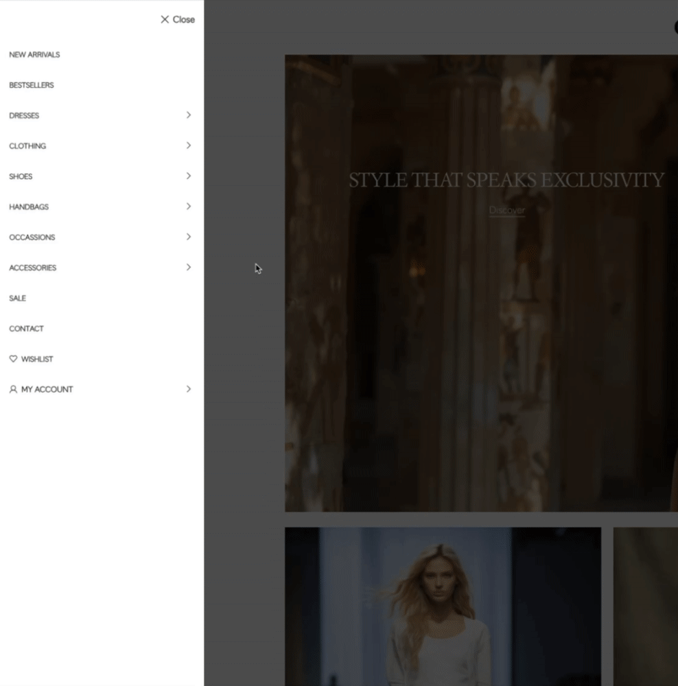Open the Wishlist text link
This screenshot has height=686, width=678.
(x=37, y=359)
